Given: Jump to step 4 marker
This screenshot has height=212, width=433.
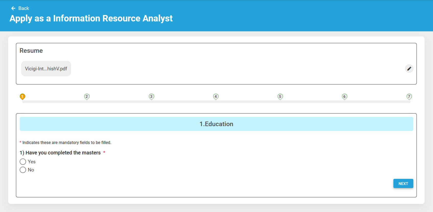Looking at the screenshot, I should tap(216, 97).
